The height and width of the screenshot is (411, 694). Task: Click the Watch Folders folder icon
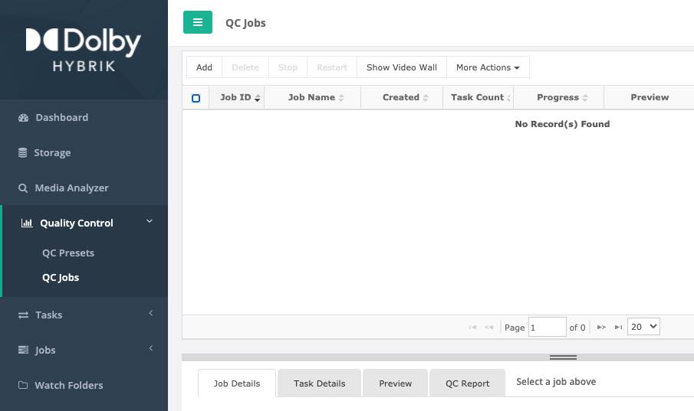pyautogui.click(x=23, y=385)
